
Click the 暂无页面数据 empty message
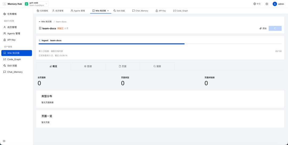click(47, 102)
